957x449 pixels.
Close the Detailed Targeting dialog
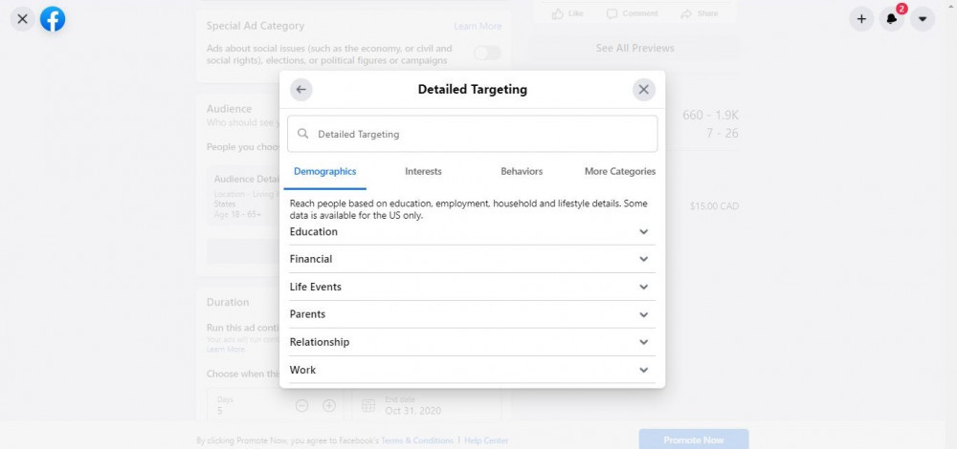[x=643, y=90]
